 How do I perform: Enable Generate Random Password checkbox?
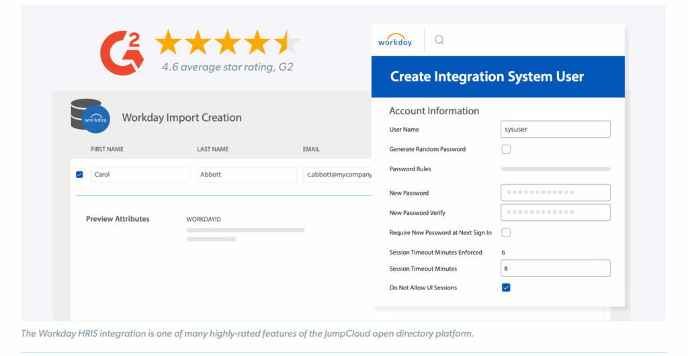click(x=506, y=149)
